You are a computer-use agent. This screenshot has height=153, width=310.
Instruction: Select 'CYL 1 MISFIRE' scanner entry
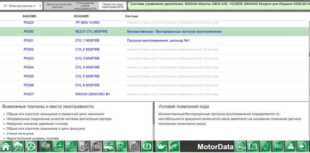(88, 40)
